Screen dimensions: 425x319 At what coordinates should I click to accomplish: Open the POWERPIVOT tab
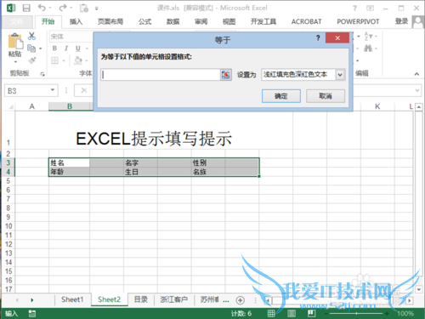pos(358,22)
